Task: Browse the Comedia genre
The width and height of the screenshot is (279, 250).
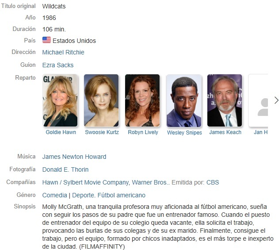Action: pyautogui.click(x=55, y=195)
